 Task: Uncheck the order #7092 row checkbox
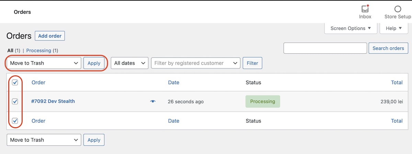pos(15,101)
